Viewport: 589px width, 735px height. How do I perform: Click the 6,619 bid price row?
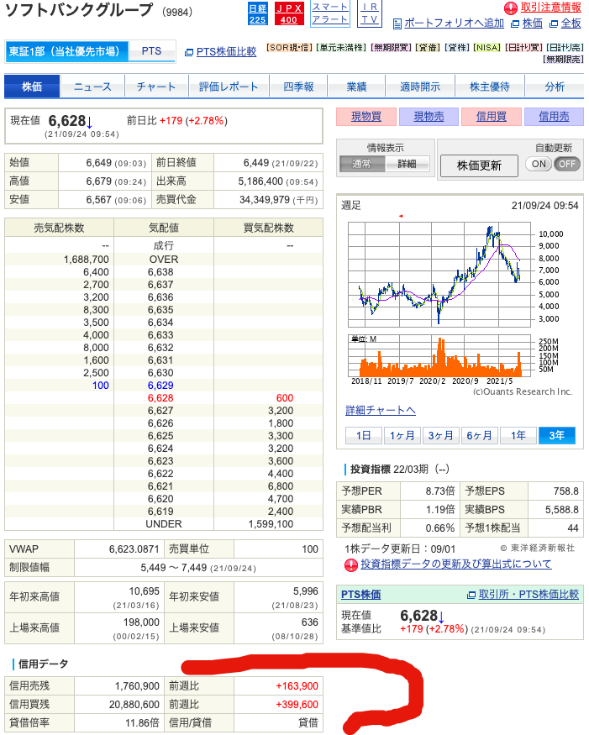click(164, 512)
